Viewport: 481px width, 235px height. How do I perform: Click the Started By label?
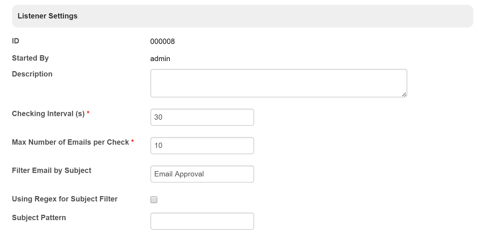30,58
